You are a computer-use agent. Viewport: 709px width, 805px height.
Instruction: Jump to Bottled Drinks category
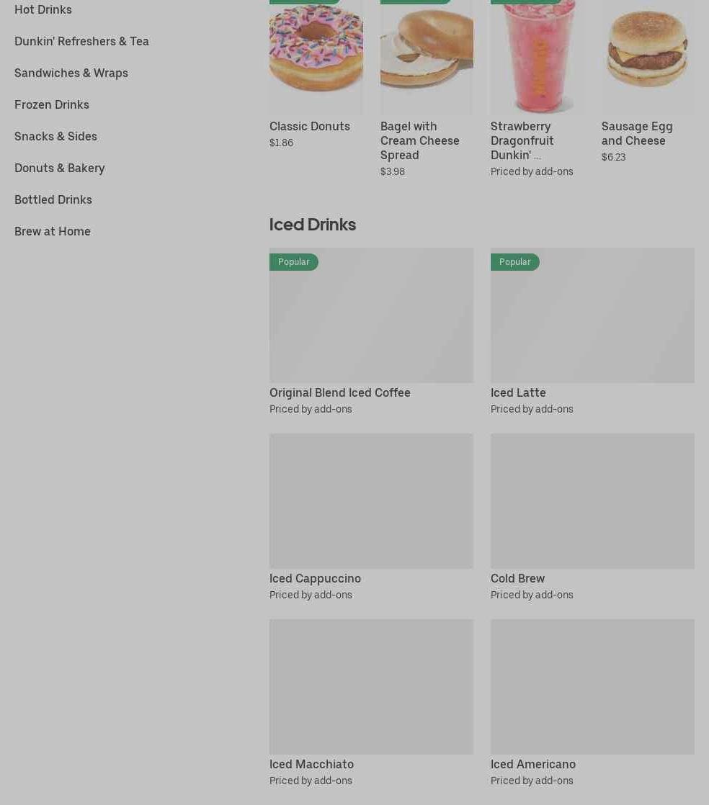[53, 199]
